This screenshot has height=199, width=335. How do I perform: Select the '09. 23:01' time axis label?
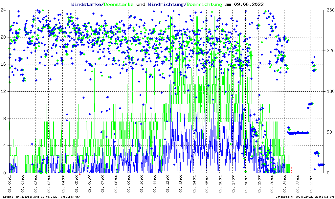[312, 184]
